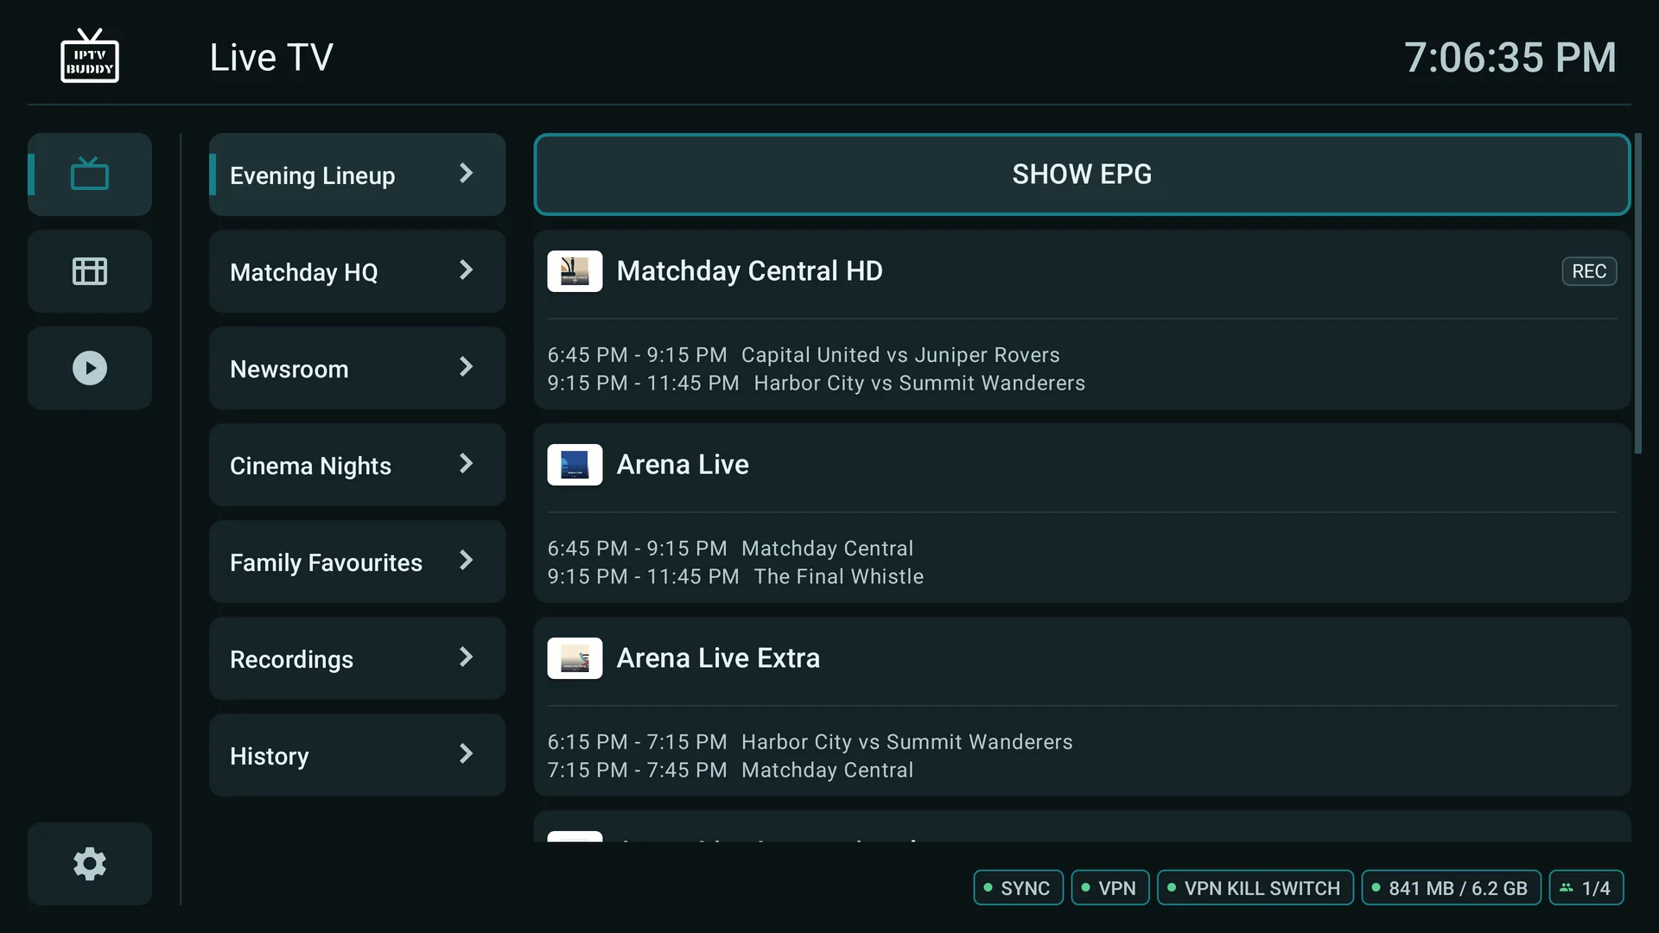The image size is (1659, 933).
Task: Expand Matchday HQ chevron
Action: [467, 270]
